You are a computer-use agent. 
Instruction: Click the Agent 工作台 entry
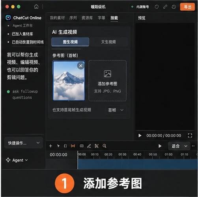coord(22,26)
